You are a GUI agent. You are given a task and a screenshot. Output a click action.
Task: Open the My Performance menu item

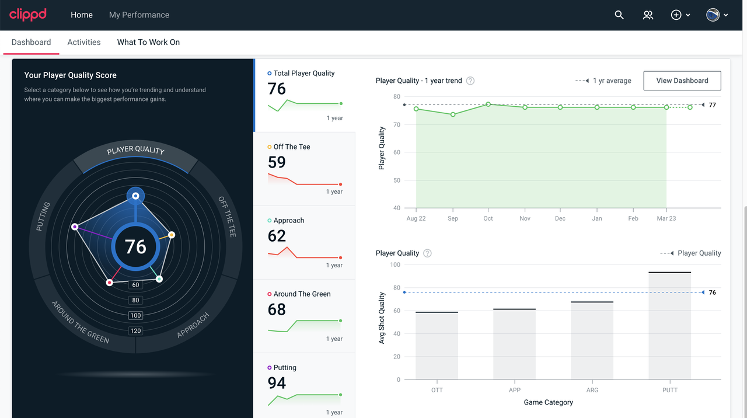[x=139, y=15]
